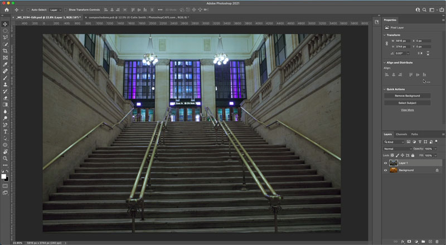Click the Remove Background button
The image size is (446, 245).
407,96
